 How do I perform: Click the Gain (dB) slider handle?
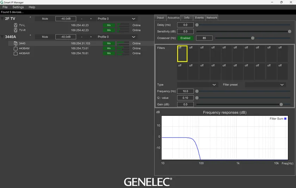click(x=281, y=105)
